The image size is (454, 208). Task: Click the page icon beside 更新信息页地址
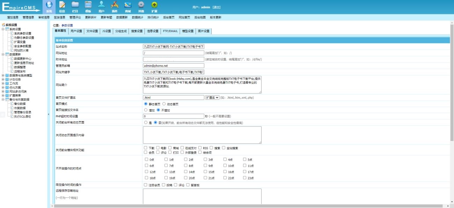[x=12, y=62]
